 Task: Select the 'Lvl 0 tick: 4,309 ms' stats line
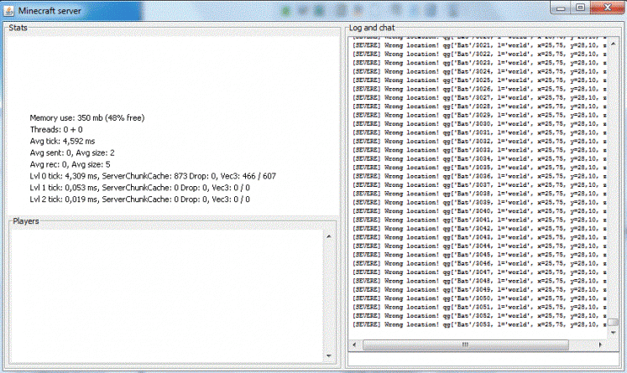pos(153,176)
